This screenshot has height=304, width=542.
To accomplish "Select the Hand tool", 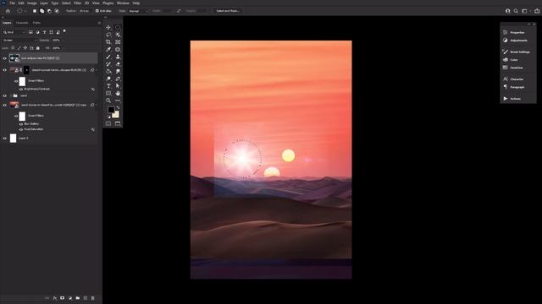I will pos(118,94).
